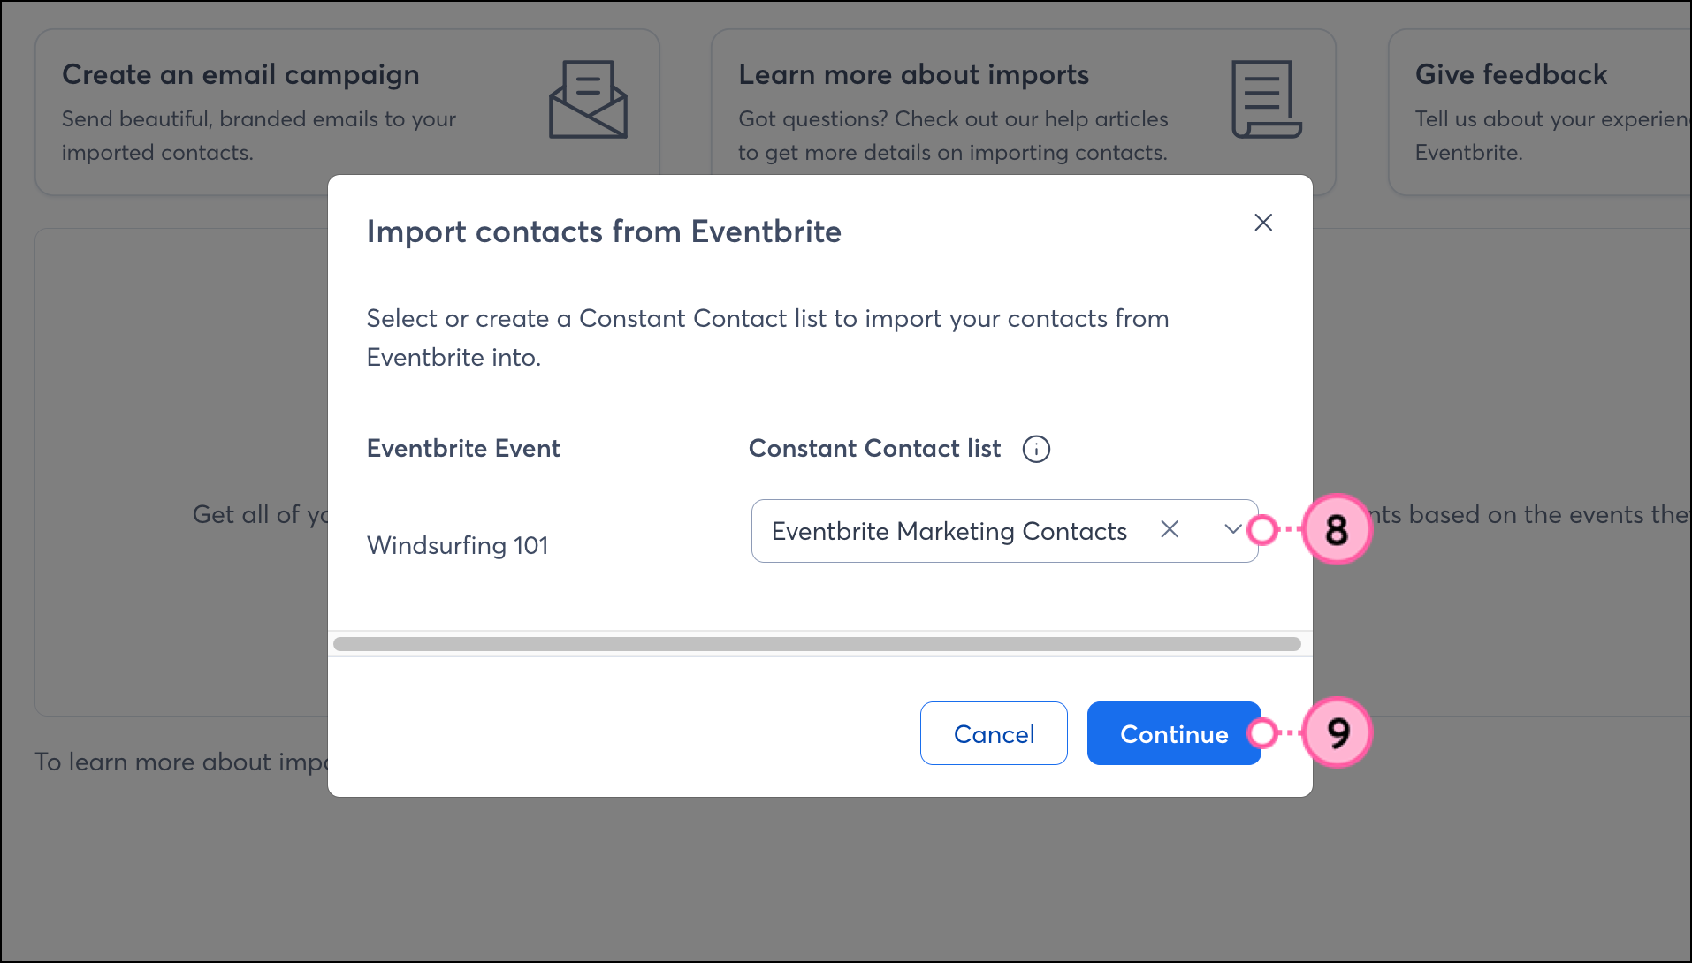Open the Create an email campaign card
The height and width of the screenshot is (963, 1692).
[x=240, y=75]
